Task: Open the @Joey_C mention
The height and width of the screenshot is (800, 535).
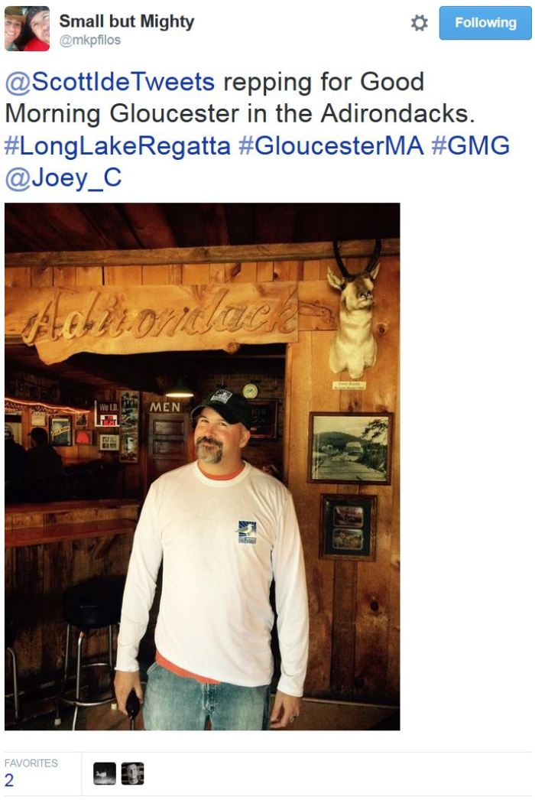Action: coord(63,178)
